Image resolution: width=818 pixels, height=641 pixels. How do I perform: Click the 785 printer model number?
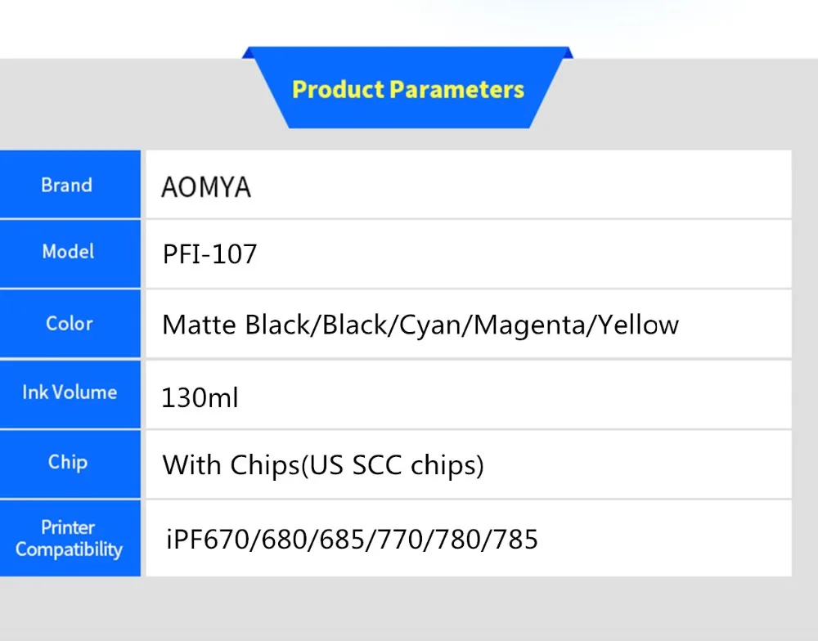pos(516,540)
